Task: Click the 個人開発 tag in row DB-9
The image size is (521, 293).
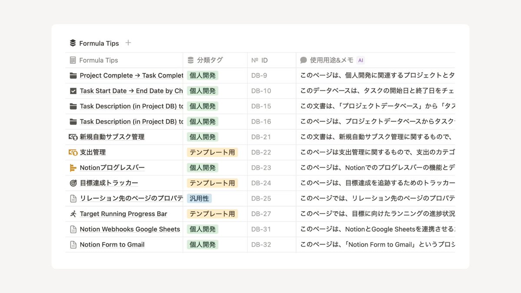Action: pyautogui.click(x=203, y=76)
